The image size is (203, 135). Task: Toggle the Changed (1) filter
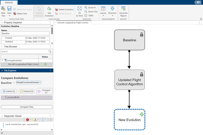point(44,91)
